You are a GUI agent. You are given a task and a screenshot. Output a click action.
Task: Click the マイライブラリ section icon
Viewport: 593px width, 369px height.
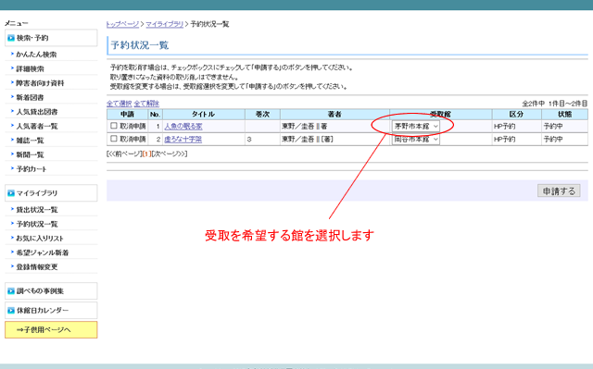coord(11,193)
